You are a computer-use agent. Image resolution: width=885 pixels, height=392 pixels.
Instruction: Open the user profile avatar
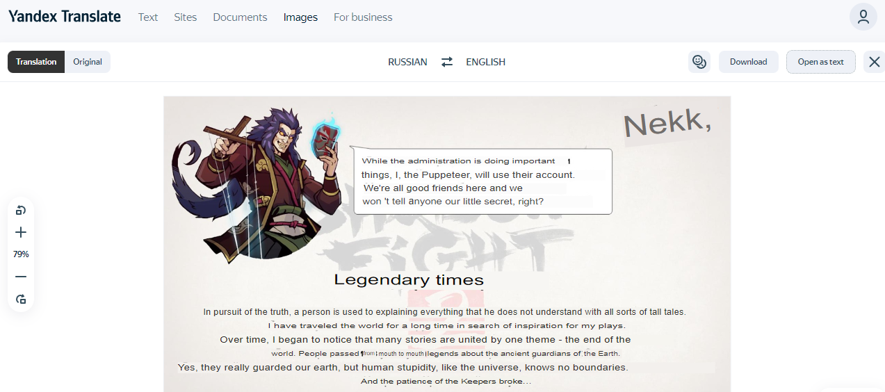(863, 17)
